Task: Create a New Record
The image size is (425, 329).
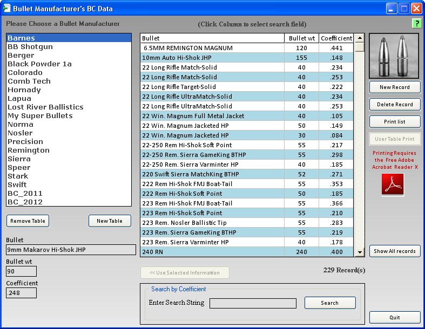Action: click(x=395, y=87)
